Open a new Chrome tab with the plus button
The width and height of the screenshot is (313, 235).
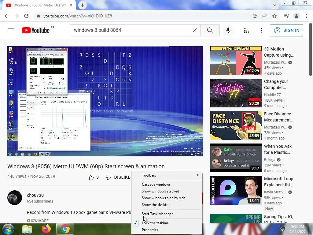click(83, 5)
